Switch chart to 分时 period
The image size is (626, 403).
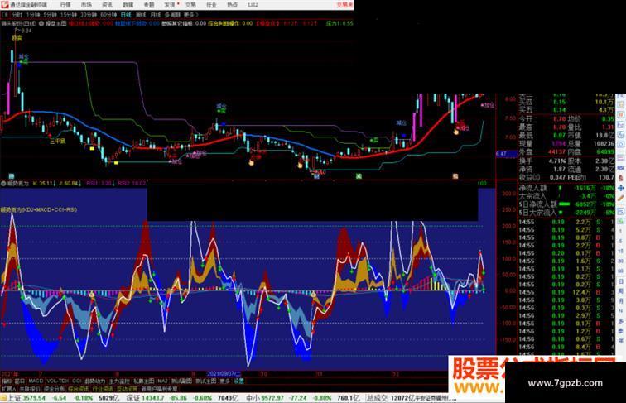point(17,15)
